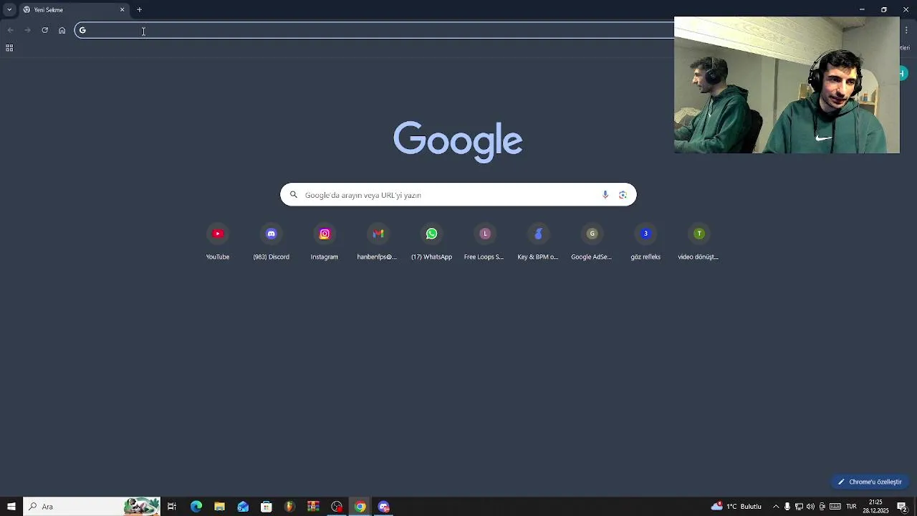The height and width of the screenshot is (516, 917).
Task: Open Microsoft Store from taskbar
Action: tap(267, 507)
